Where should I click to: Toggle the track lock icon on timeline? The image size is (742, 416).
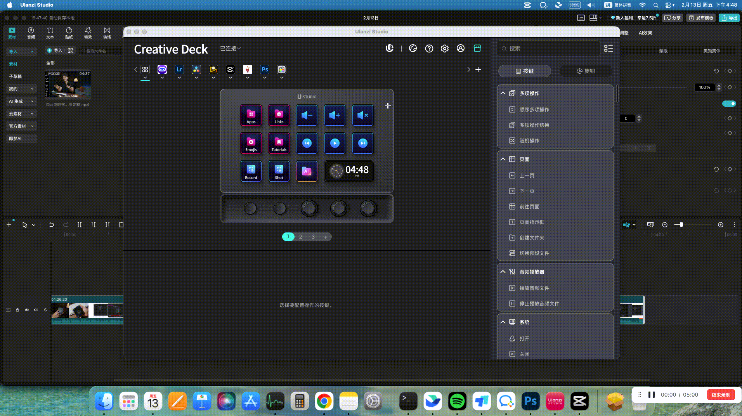[17, 310]
